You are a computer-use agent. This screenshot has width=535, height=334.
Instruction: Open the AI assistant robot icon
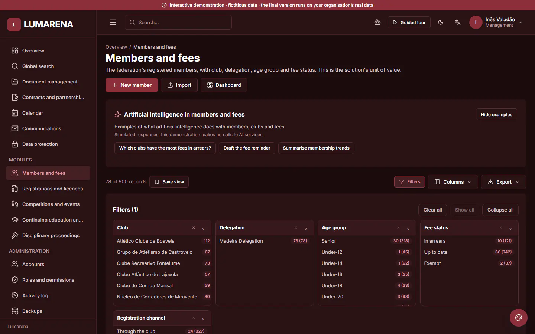(x=377, y=22)
